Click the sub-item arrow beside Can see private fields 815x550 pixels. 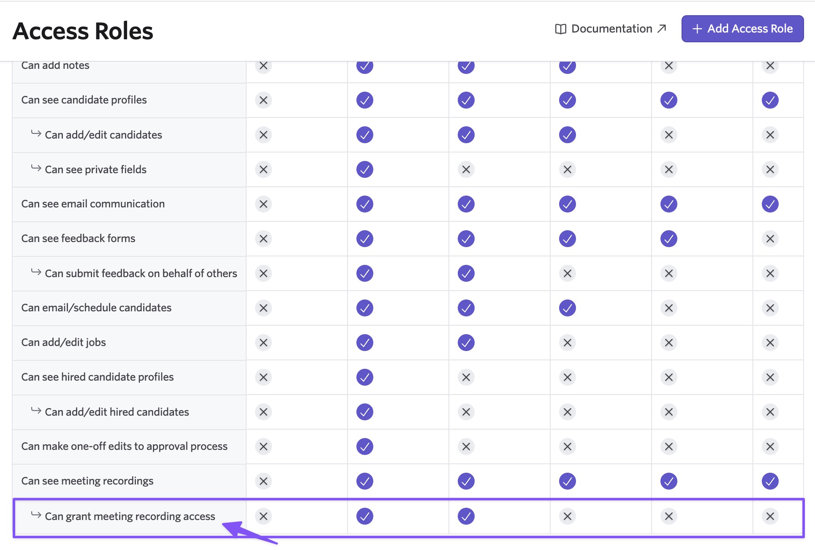(x=36, y=169)
